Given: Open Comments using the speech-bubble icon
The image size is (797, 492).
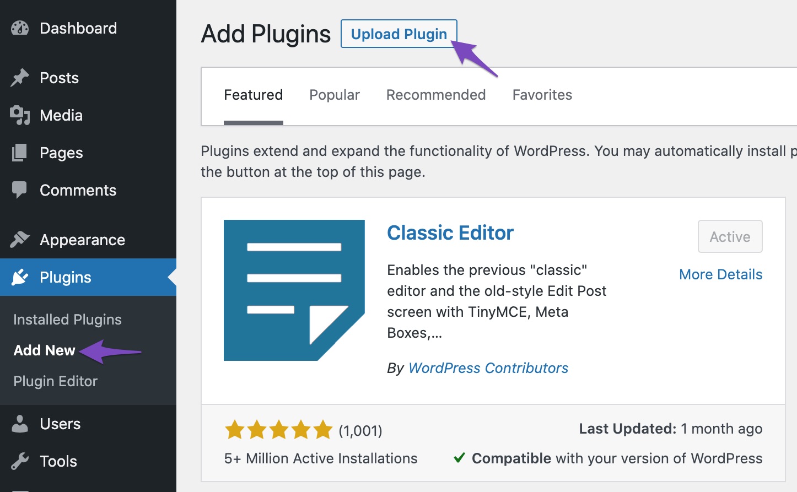Looking at the screenshot, I should [19, 190].
